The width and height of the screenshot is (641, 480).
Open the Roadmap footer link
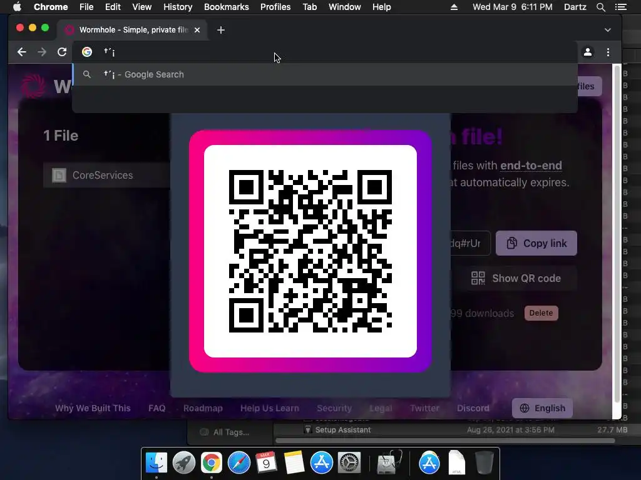tap(203, 408)
